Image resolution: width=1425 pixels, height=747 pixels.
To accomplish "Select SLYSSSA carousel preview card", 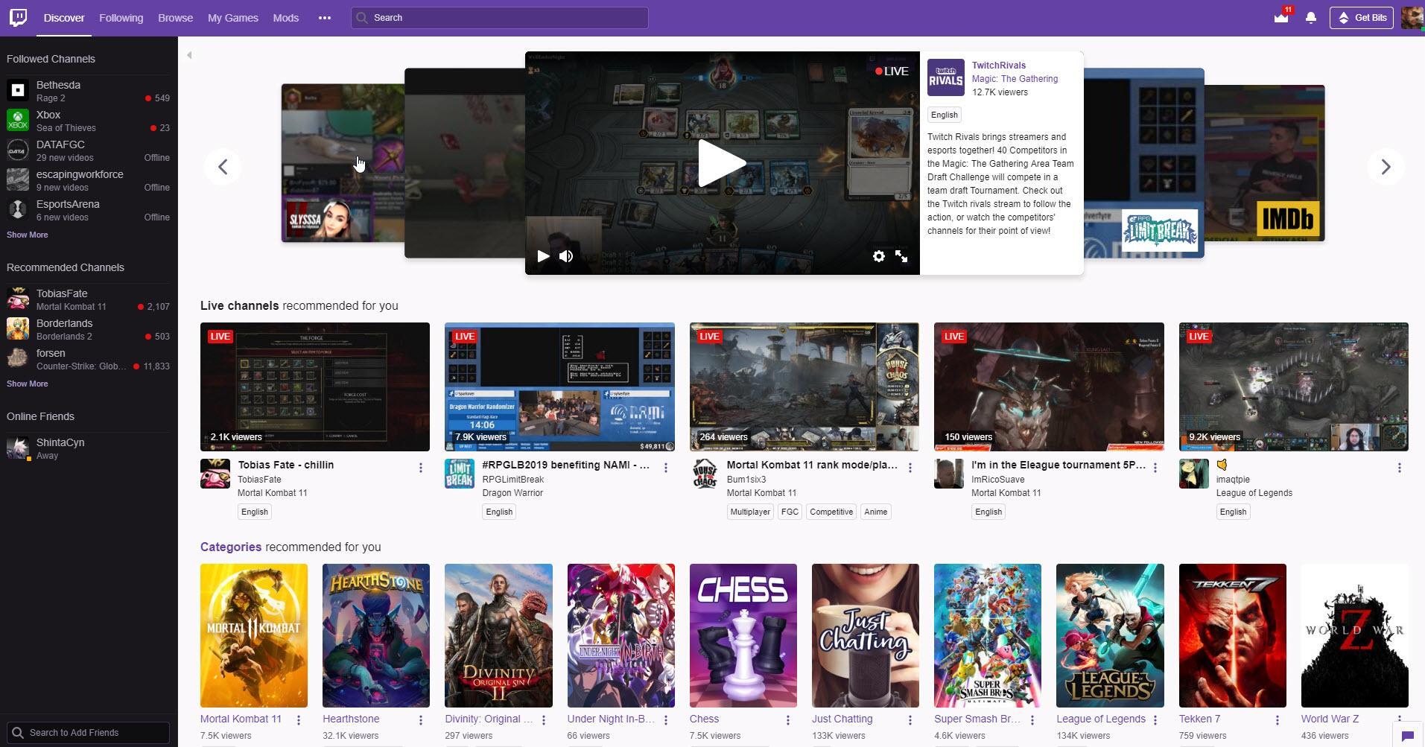I will pos(343,163).
